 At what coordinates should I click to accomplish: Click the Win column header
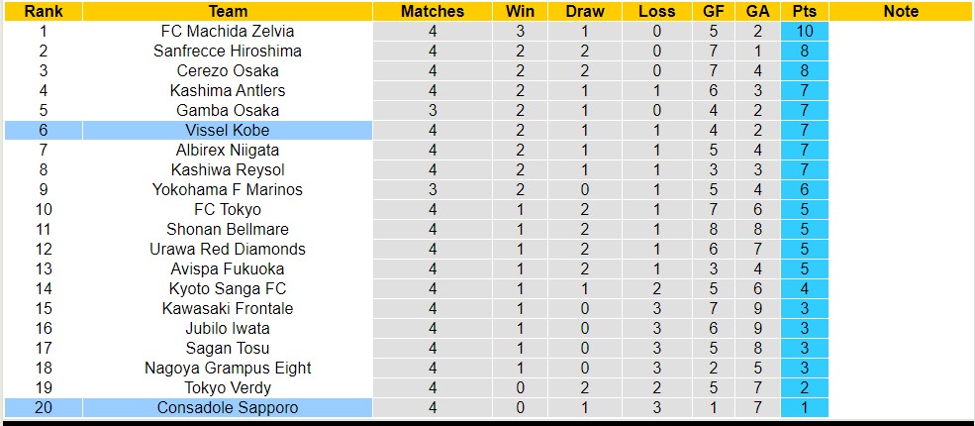pos(520,11)
